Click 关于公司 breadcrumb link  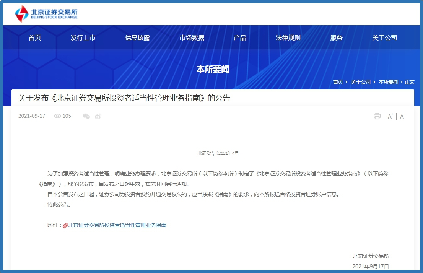tap(361, 82)
